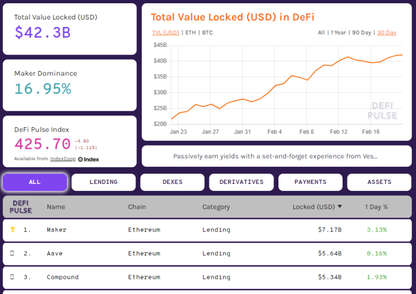Screen dimensions: 416x294
Task: Open the Compound project name
Action: click(x=63, y=277)
